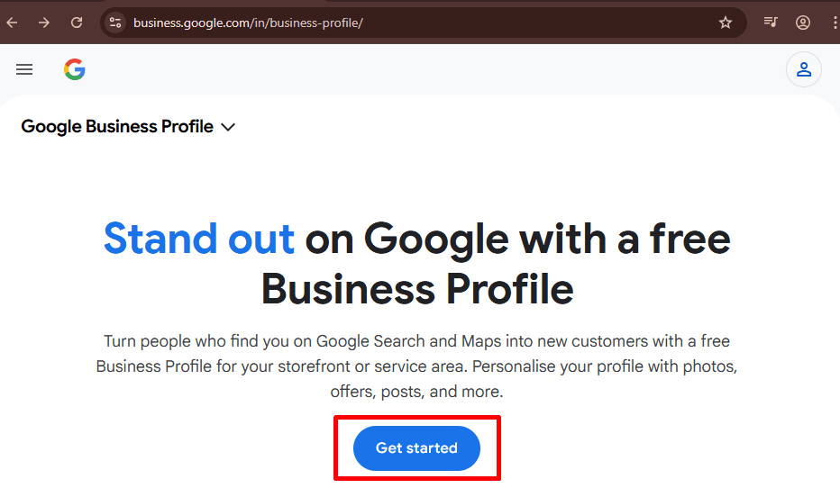Click the blue "Stand out" heading text
This screenshot has height=488, width=840.
(x=199, y=239)
